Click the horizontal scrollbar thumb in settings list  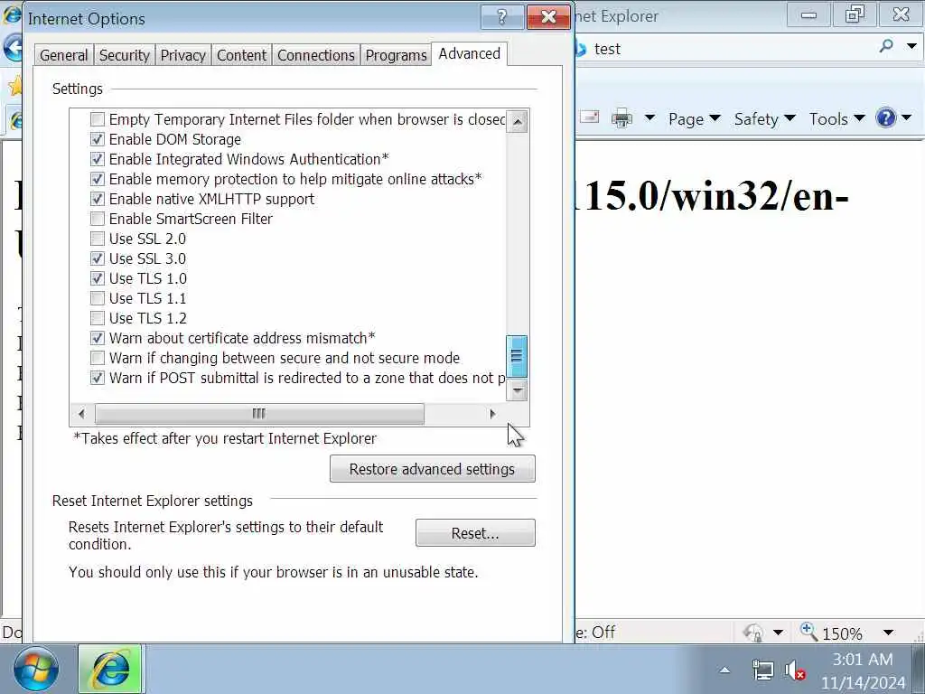point(259,414)
